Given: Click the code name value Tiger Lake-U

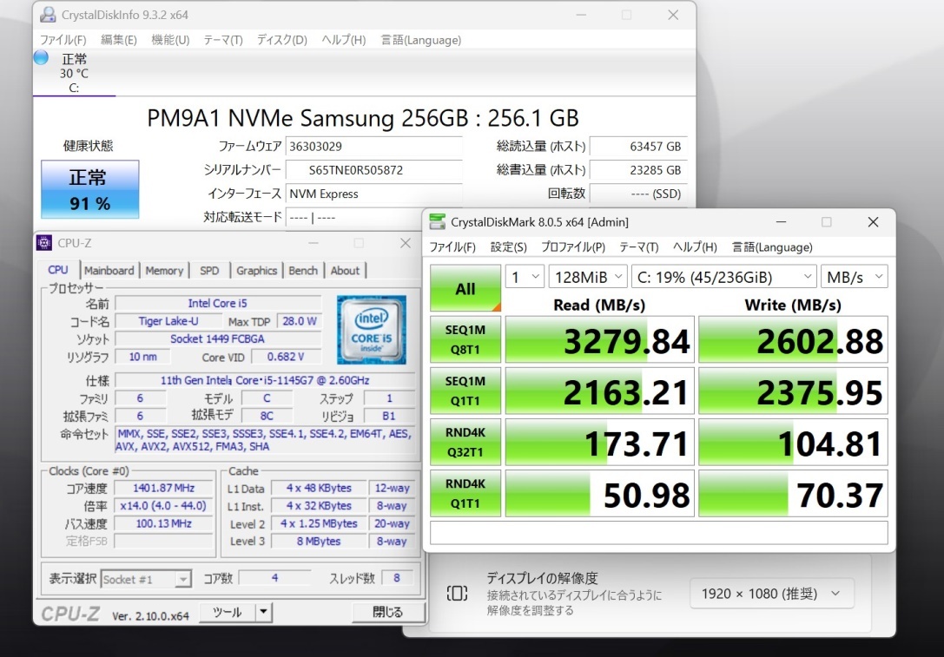Looking at the screenshot, I should [x=168, y=321].
